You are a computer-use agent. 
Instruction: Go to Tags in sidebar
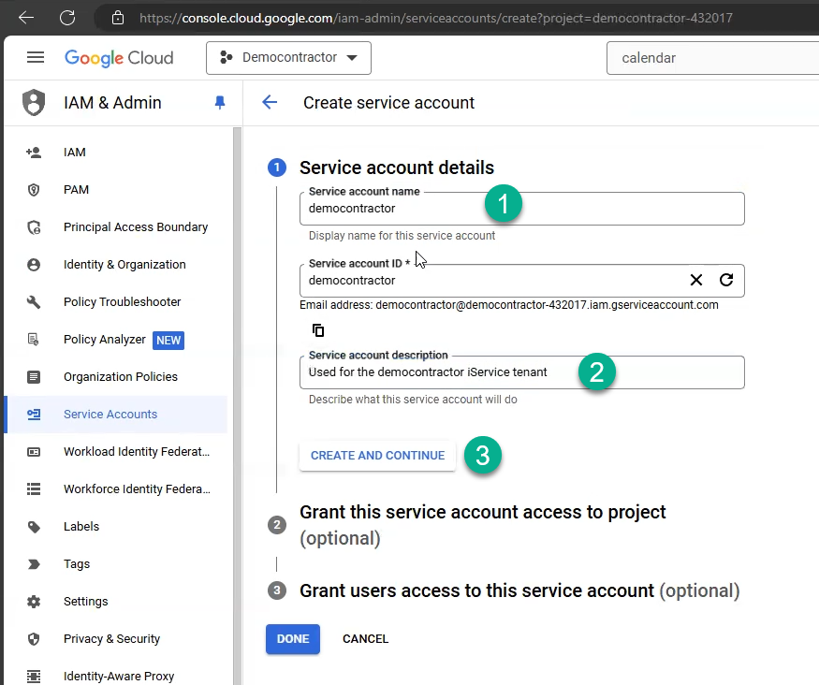tap(77, 564)
